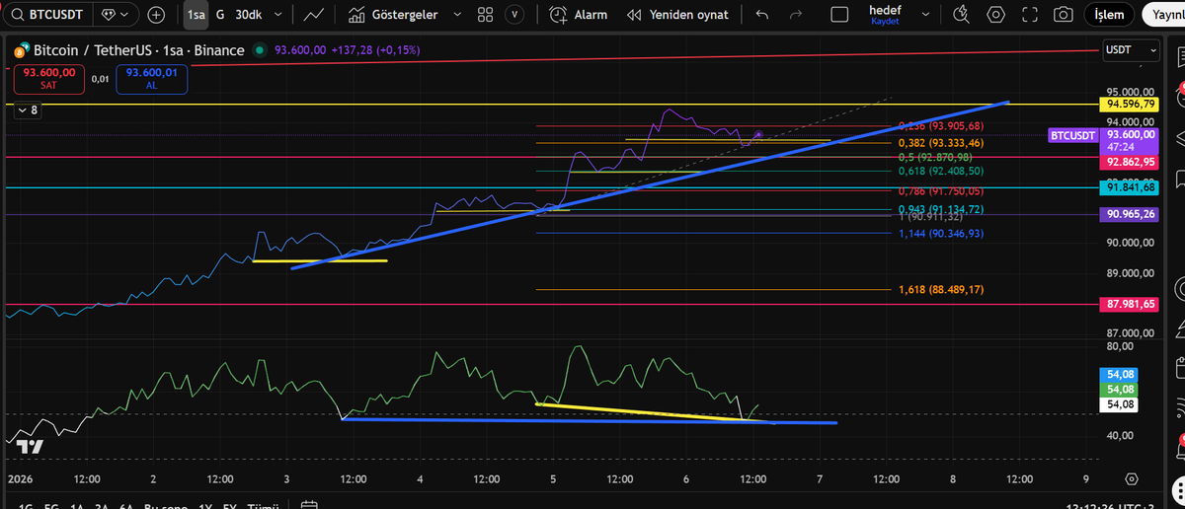Collapse the legend with the 8 toggle
Viewport: 1185px width, 509px height.
[27, 110]
